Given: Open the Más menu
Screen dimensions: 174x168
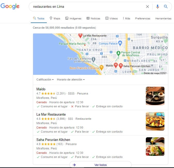Looking at the screenshot, I should point(126,18).
